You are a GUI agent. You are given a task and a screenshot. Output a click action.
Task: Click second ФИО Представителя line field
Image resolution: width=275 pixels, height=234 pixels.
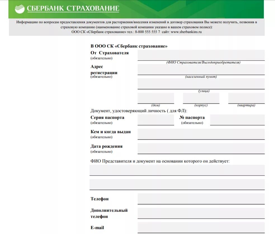tap(177, 185)
